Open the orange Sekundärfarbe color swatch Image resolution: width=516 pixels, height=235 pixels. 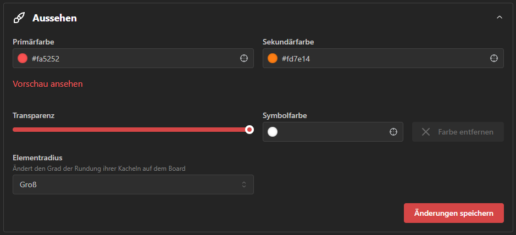(273, 58)
